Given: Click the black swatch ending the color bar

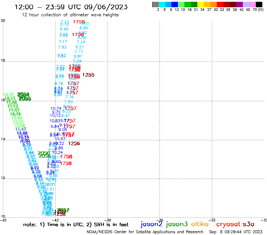Looking at the screenshot, I should [259, 4].
